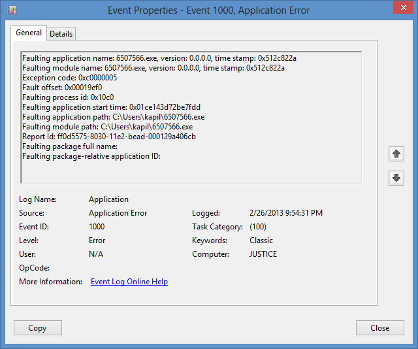The width and height of the screenshot is (418, 349).
Task: Click the Event Viewer icon in title bar
Action: click(12, 10)
